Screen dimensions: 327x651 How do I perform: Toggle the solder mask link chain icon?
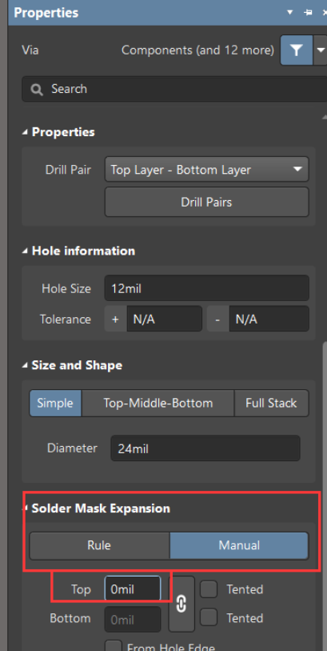tap(181, 604)
